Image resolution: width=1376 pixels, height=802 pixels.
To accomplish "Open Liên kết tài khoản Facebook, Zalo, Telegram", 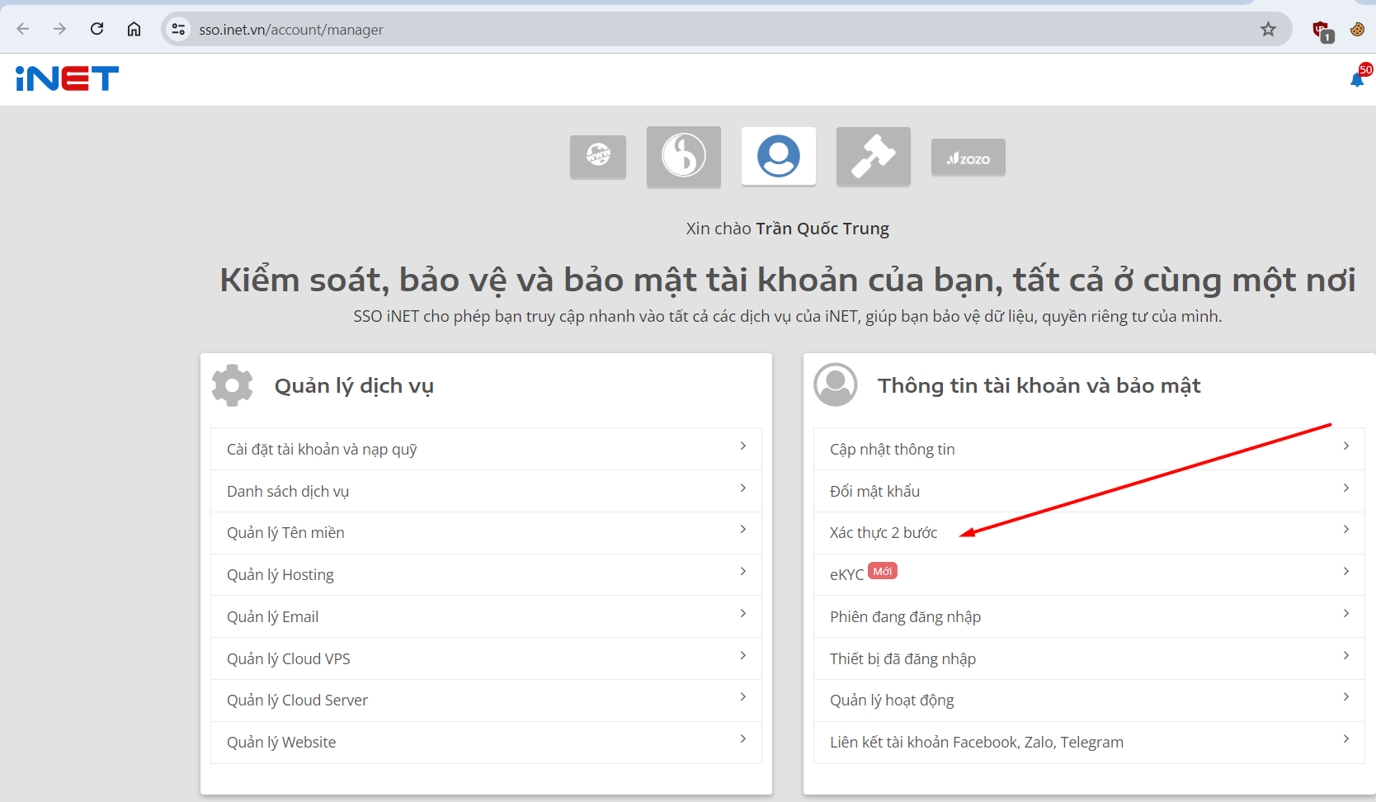I will pyautogui.click(x=977, y=741).
